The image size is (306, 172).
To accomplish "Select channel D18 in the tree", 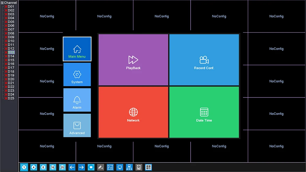I will tap(11, 71).
